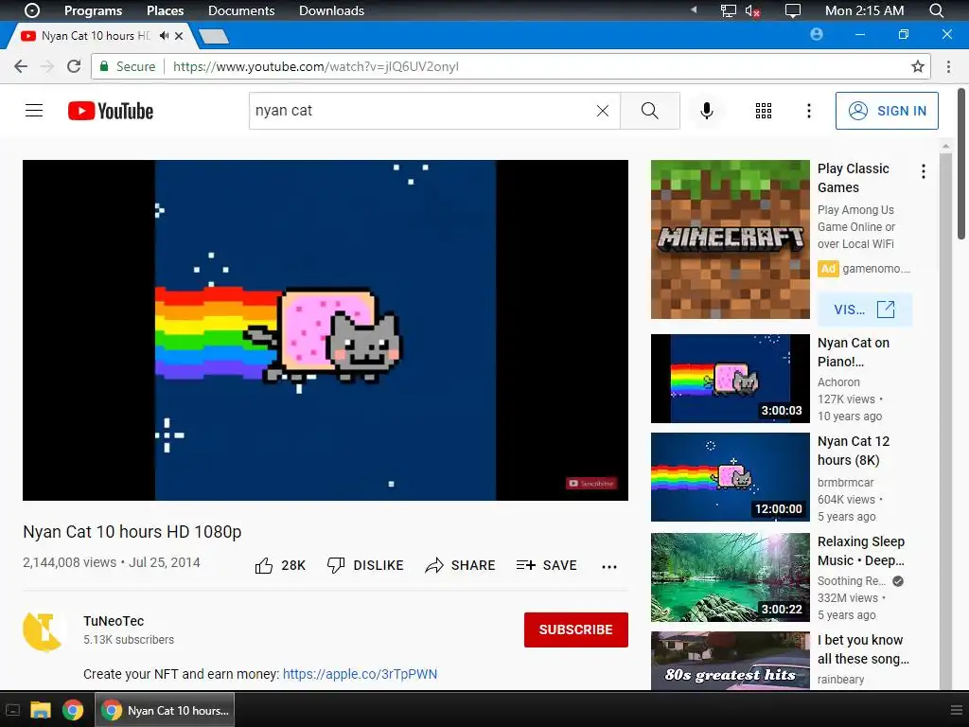
Task: Reload the YouTube page
Action: pos(74,66)
